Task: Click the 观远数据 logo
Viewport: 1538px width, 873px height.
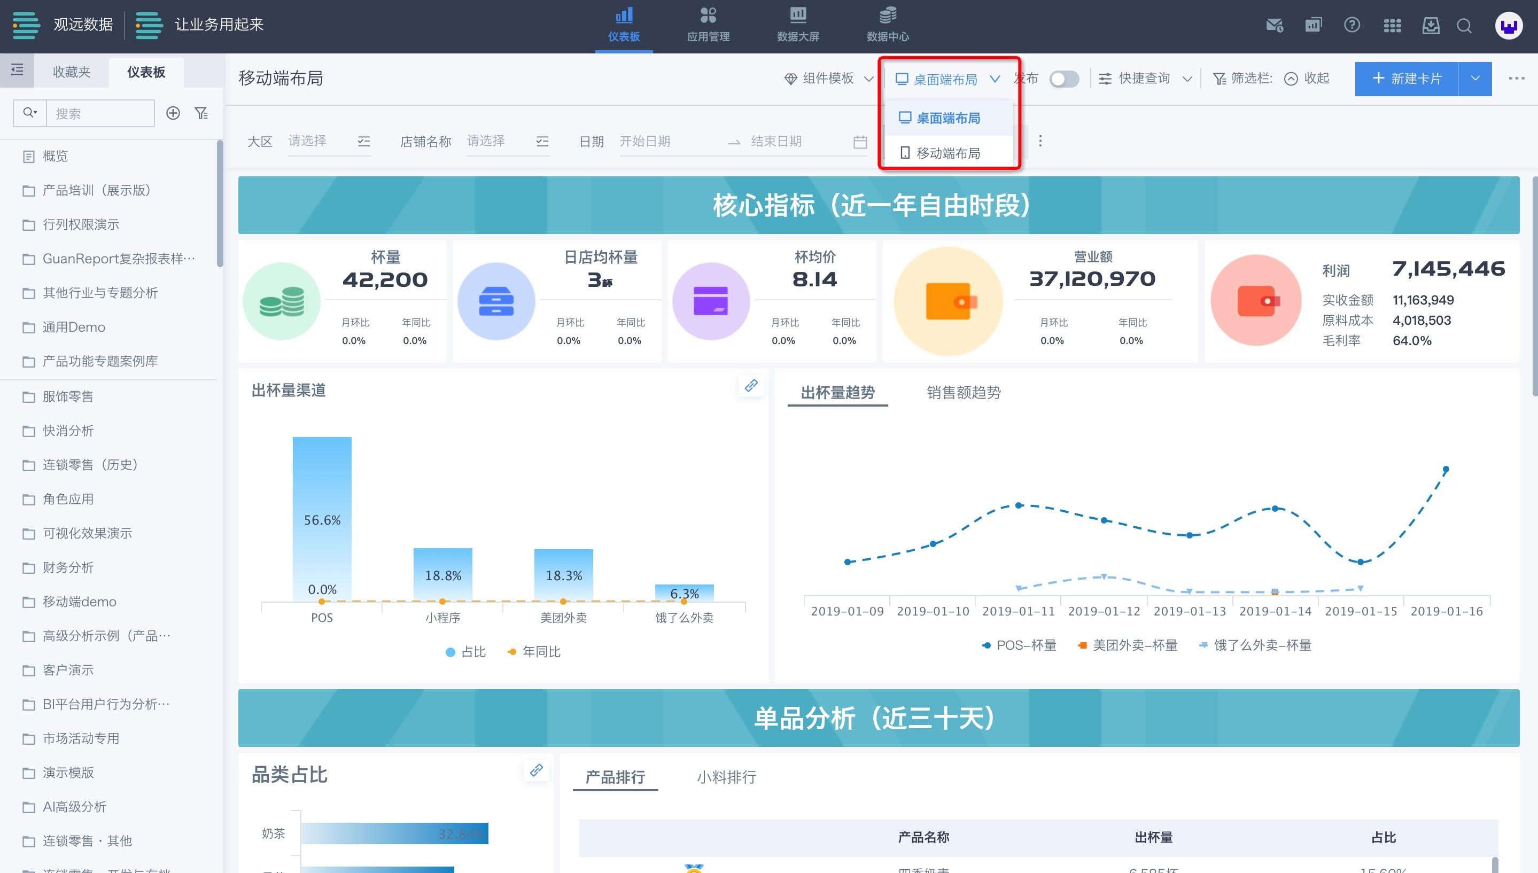Action: pyautogui.click(x=63, y=25)
